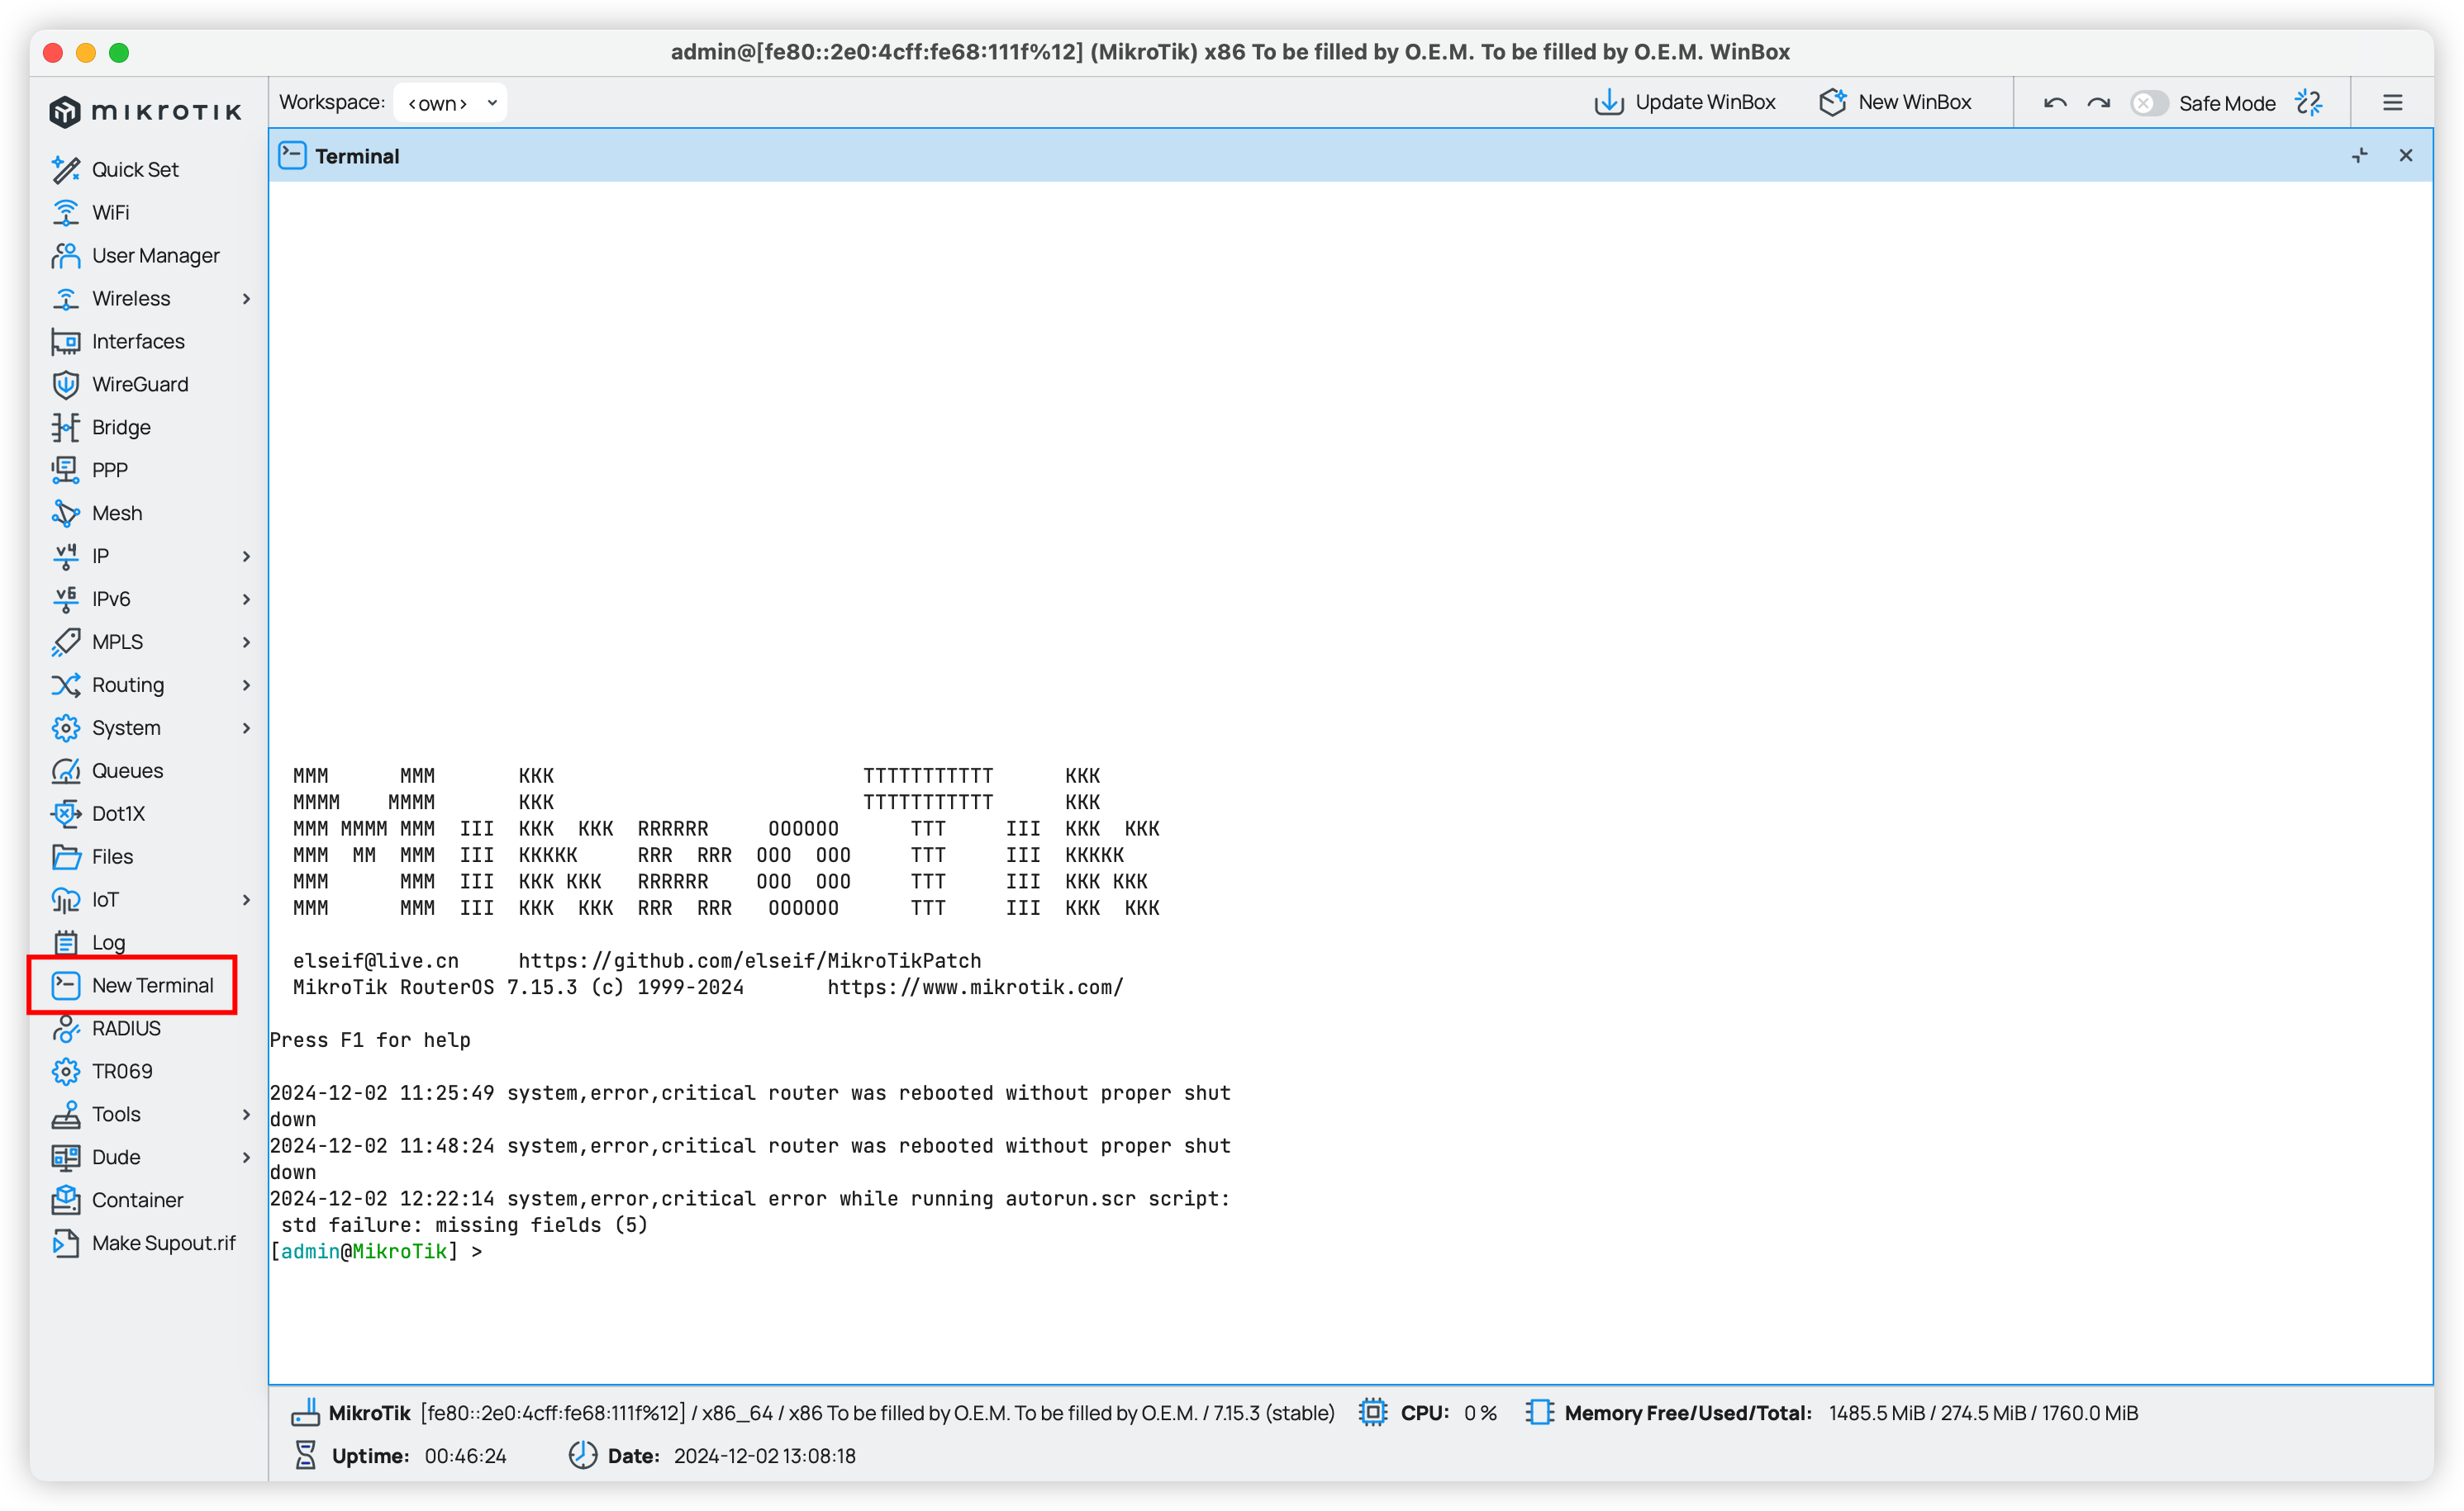Close the Terminal panel
This screenshot has height=1511, width=2464.
2406,156
